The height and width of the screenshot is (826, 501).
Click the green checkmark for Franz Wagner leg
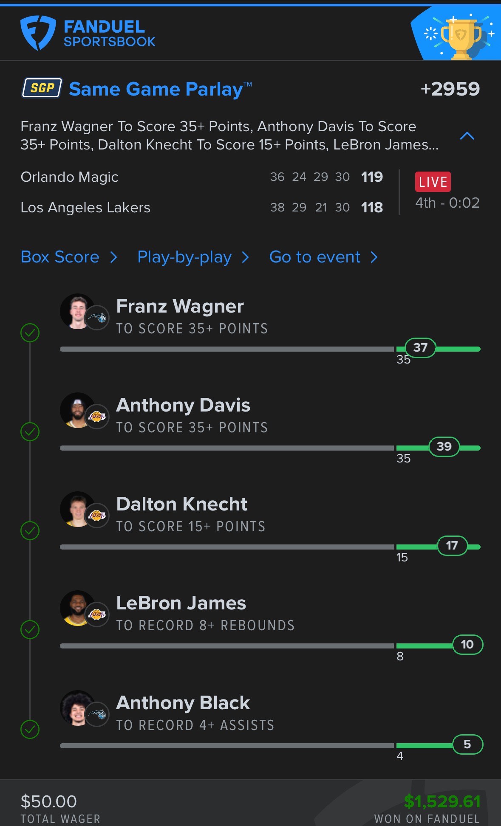(x=30, y=333)
